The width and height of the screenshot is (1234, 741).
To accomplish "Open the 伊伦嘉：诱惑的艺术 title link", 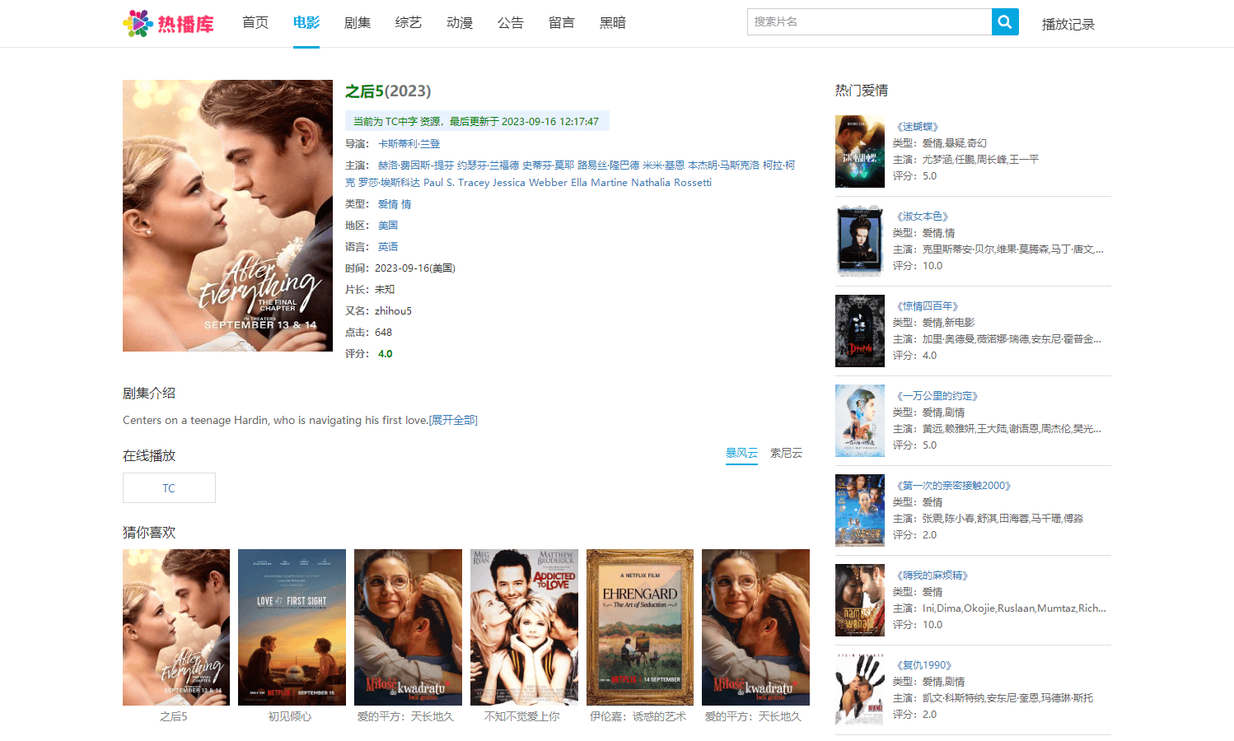I will click(638, 717).
